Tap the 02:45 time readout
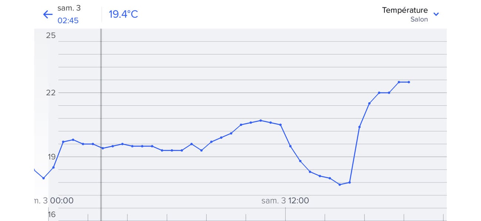This screenshot has height=221, width=481. pos(68,20)
